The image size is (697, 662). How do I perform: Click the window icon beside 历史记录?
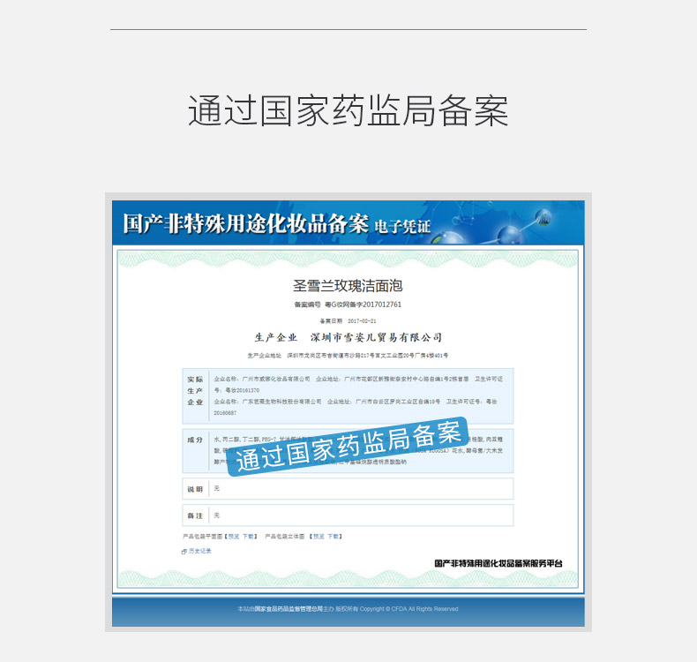coord(184,552)
